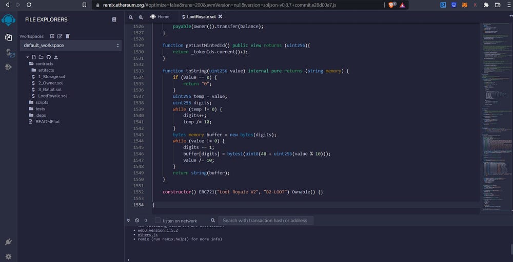Switch to the Home tab
The height and width of the screenshot is (262, 513).
[x=160, y=17]
